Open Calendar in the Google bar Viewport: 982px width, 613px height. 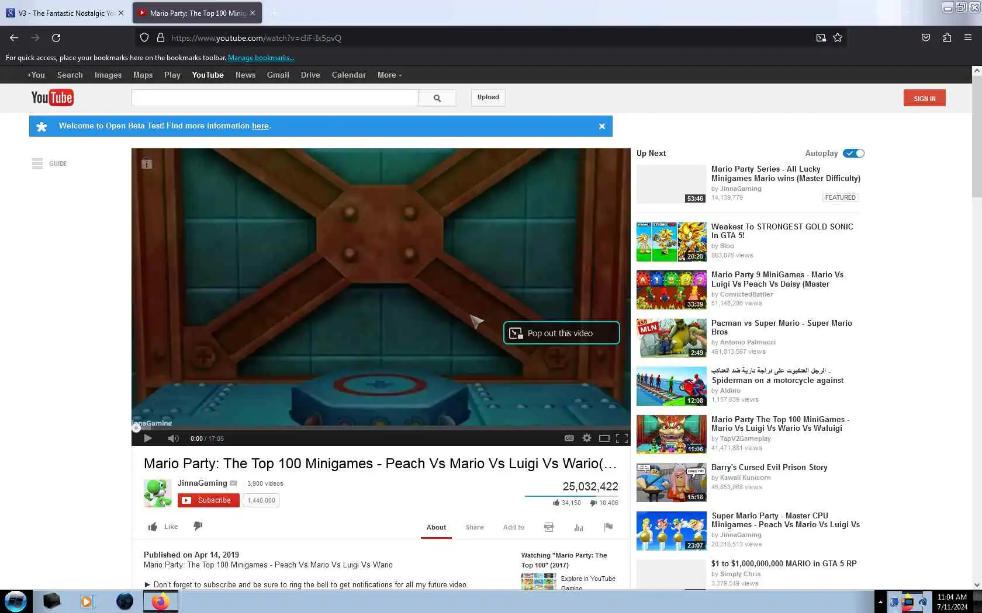(349, 75)
